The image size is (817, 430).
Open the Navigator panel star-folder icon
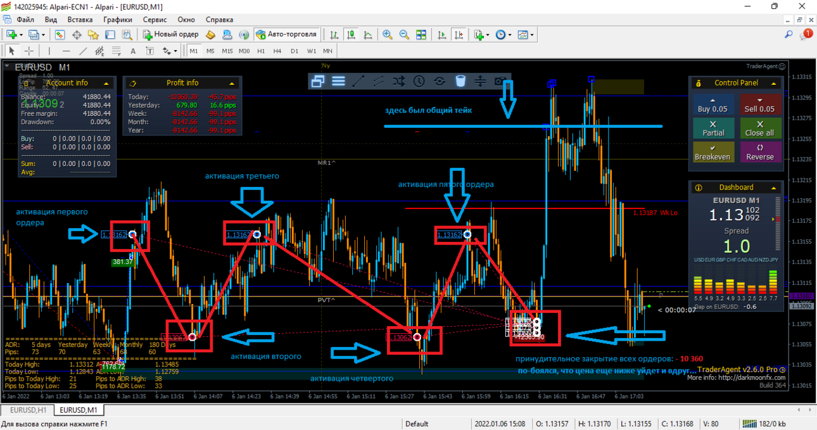click(93, 35)
